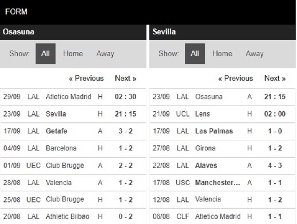The height and width of the screenshot is (224, 297).
Task: Switch Sevilla form to Home matches
Action: [x=222, y=54]
